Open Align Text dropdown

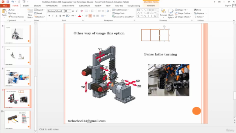click(119, 13)
